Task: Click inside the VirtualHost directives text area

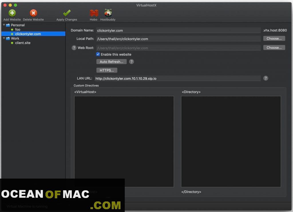Action: click(124, 141)
